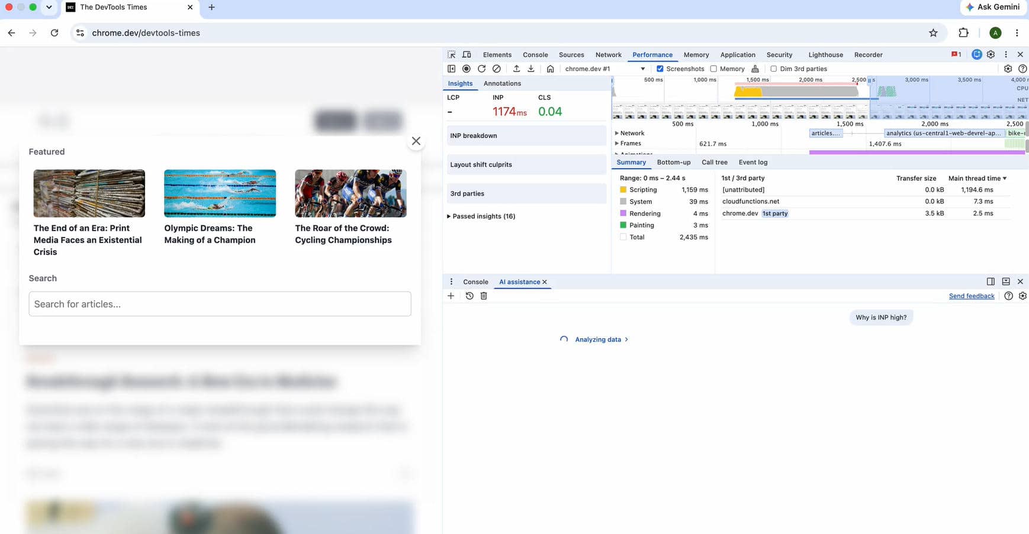Click the Send feedback link
The height and width of the screenshot is (534, 1029).
coord(972,296)
